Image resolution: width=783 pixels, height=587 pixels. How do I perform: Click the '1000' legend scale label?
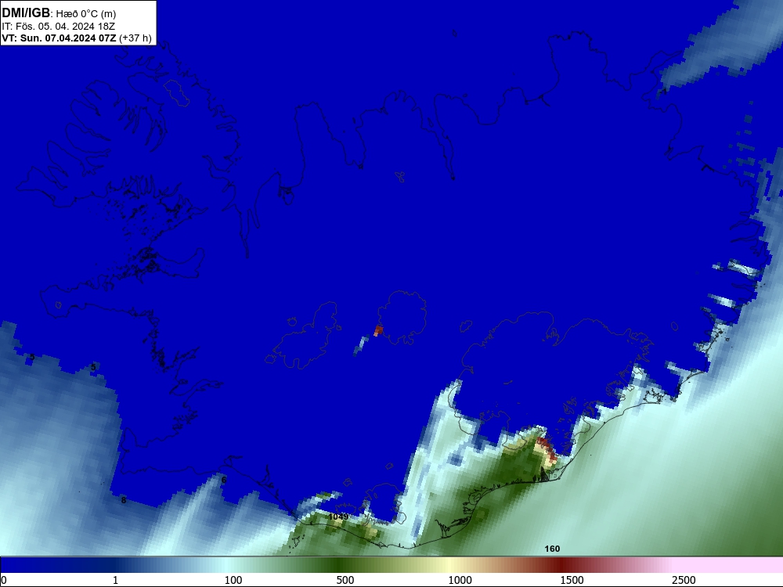460,580
